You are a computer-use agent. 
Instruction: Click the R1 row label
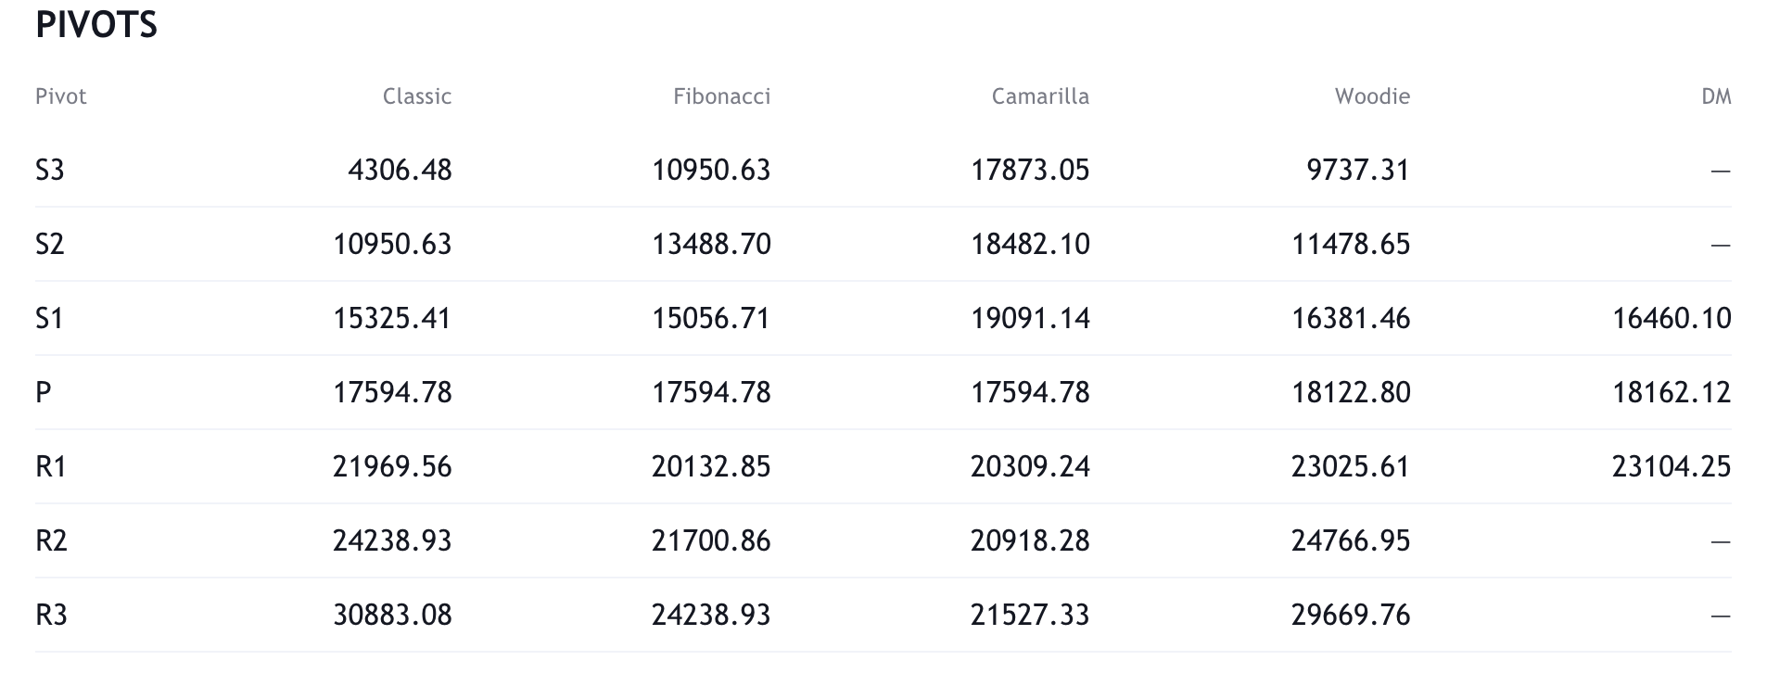point(51,466)
